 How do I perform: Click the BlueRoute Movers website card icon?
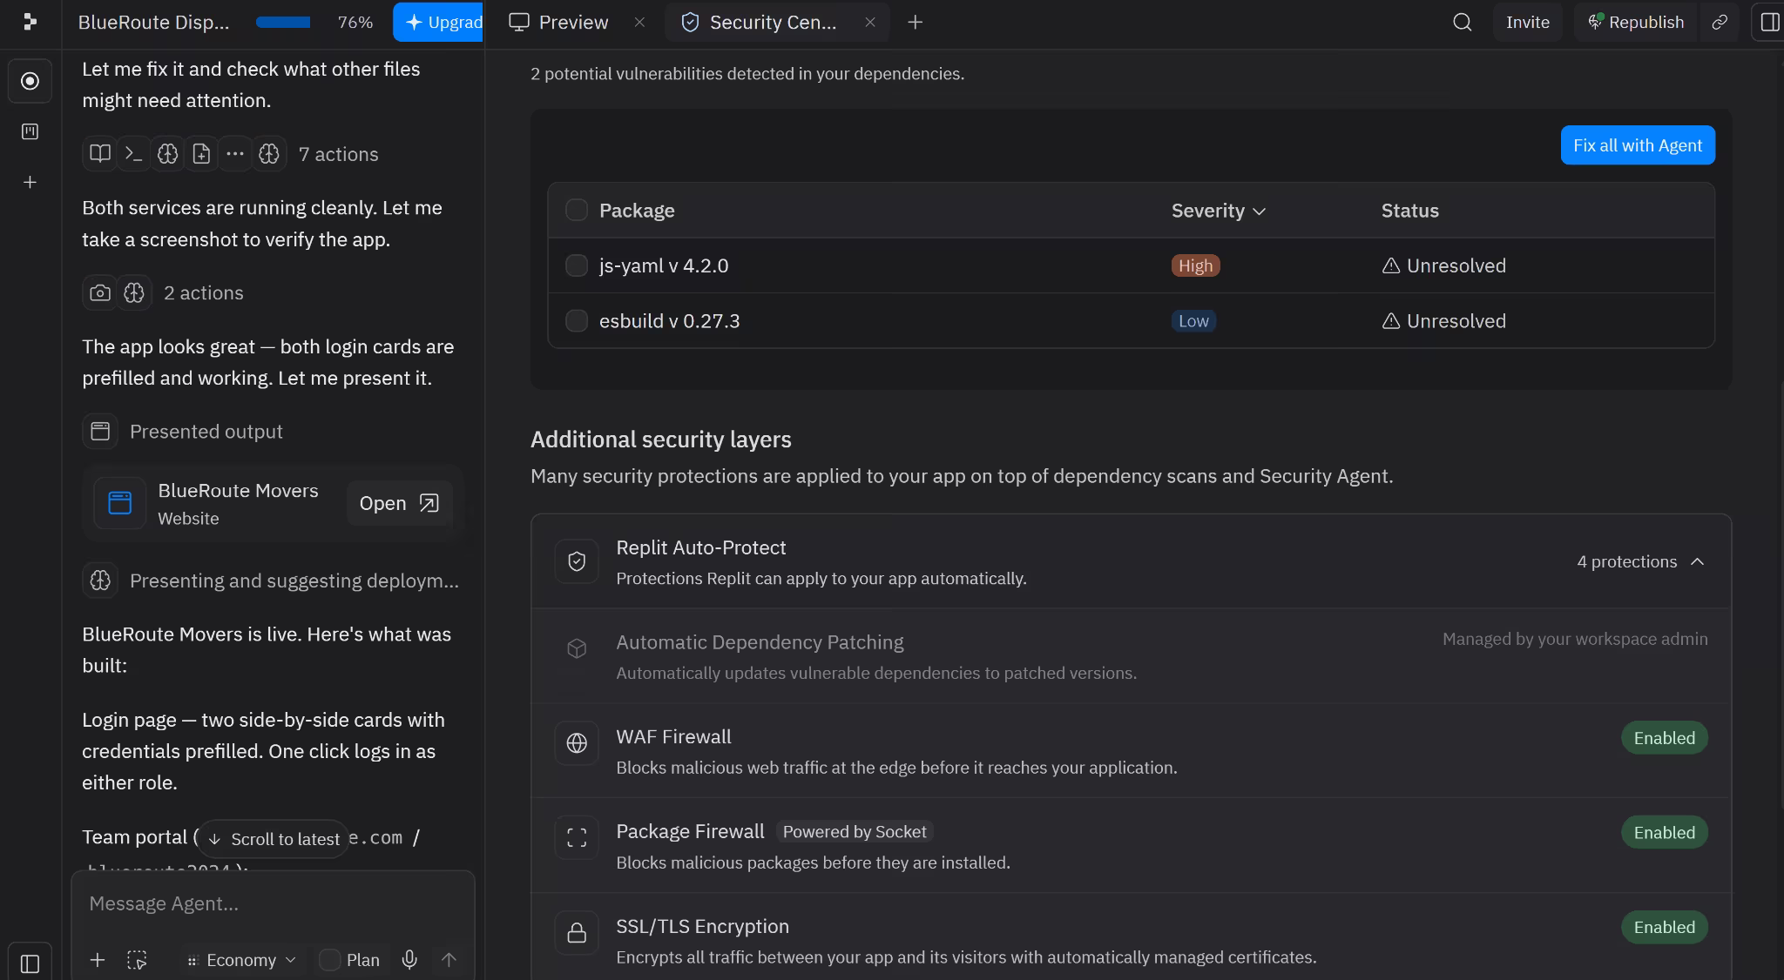coord(119,503)
